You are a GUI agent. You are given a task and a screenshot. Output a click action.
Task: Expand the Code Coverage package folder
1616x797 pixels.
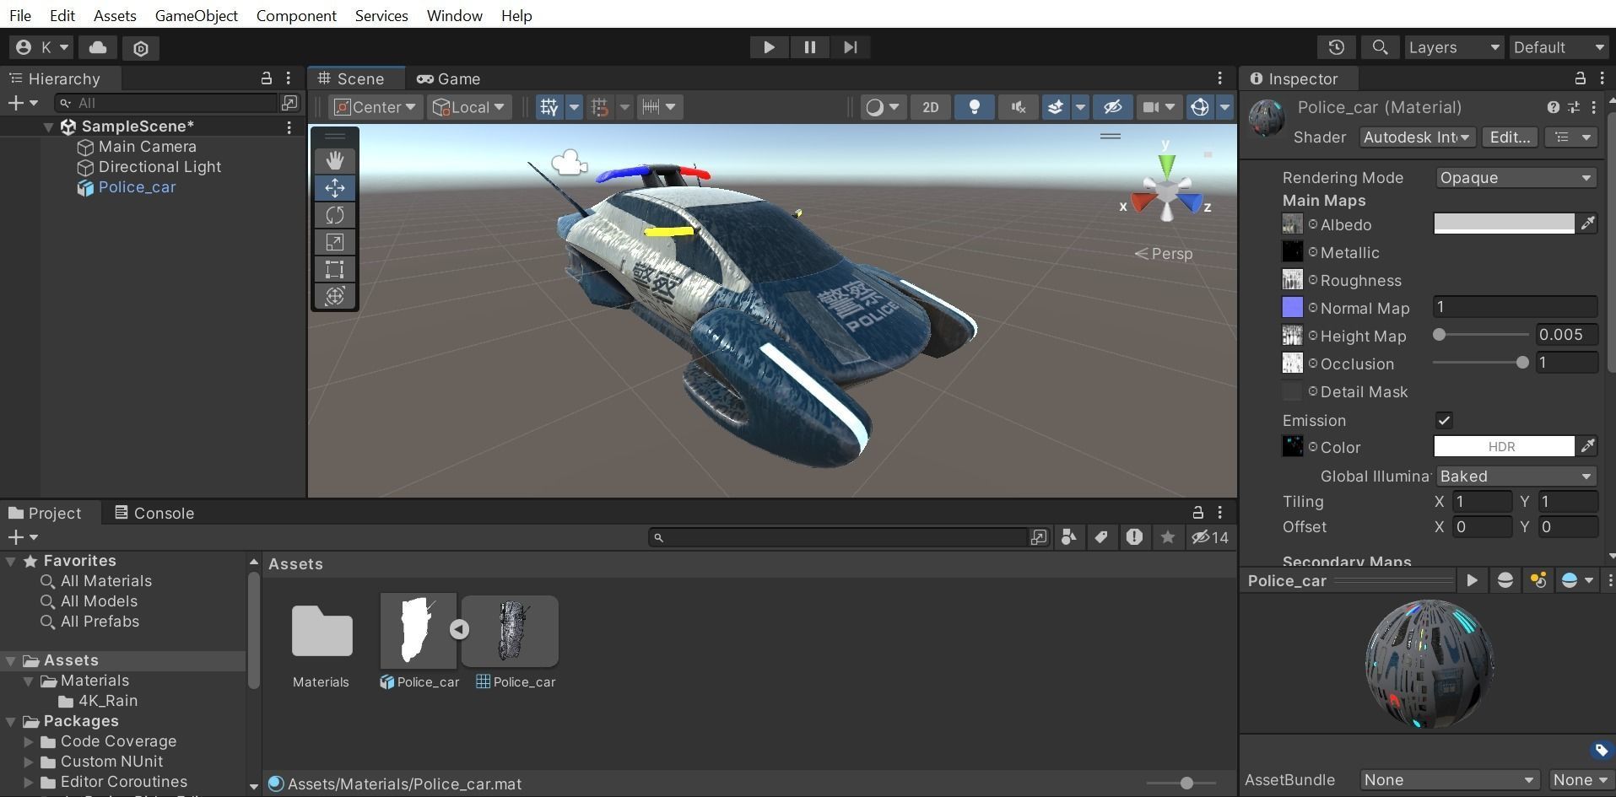[x=29, y=741]
